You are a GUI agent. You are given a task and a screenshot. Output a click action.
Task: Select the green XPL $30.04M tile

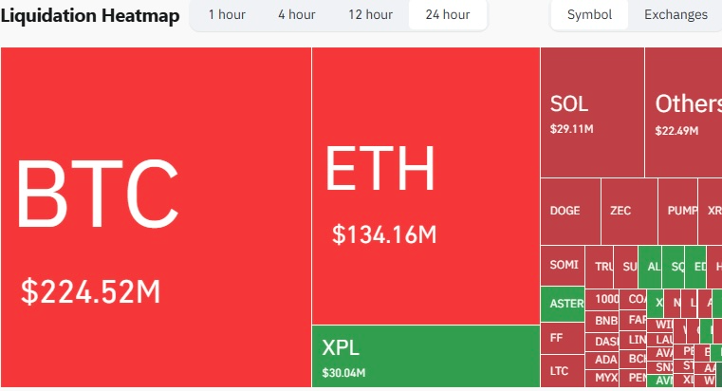[x=425, y=356]
